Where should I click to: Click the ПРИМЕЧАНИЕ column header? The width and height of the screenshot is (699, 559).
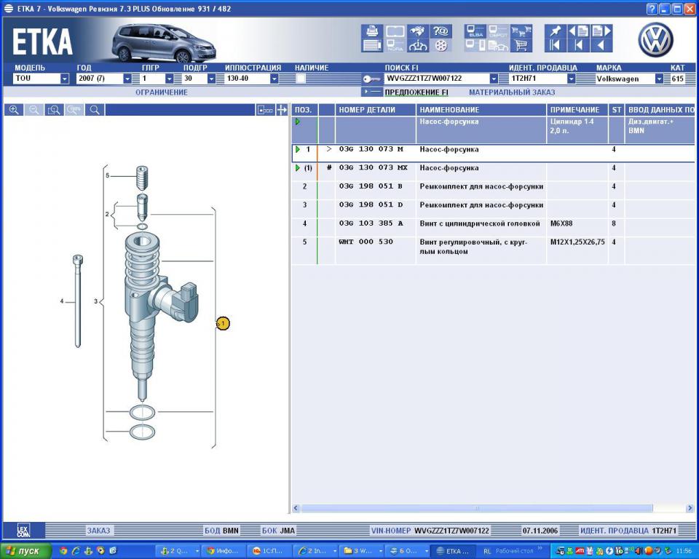click(x=577, y=110)
